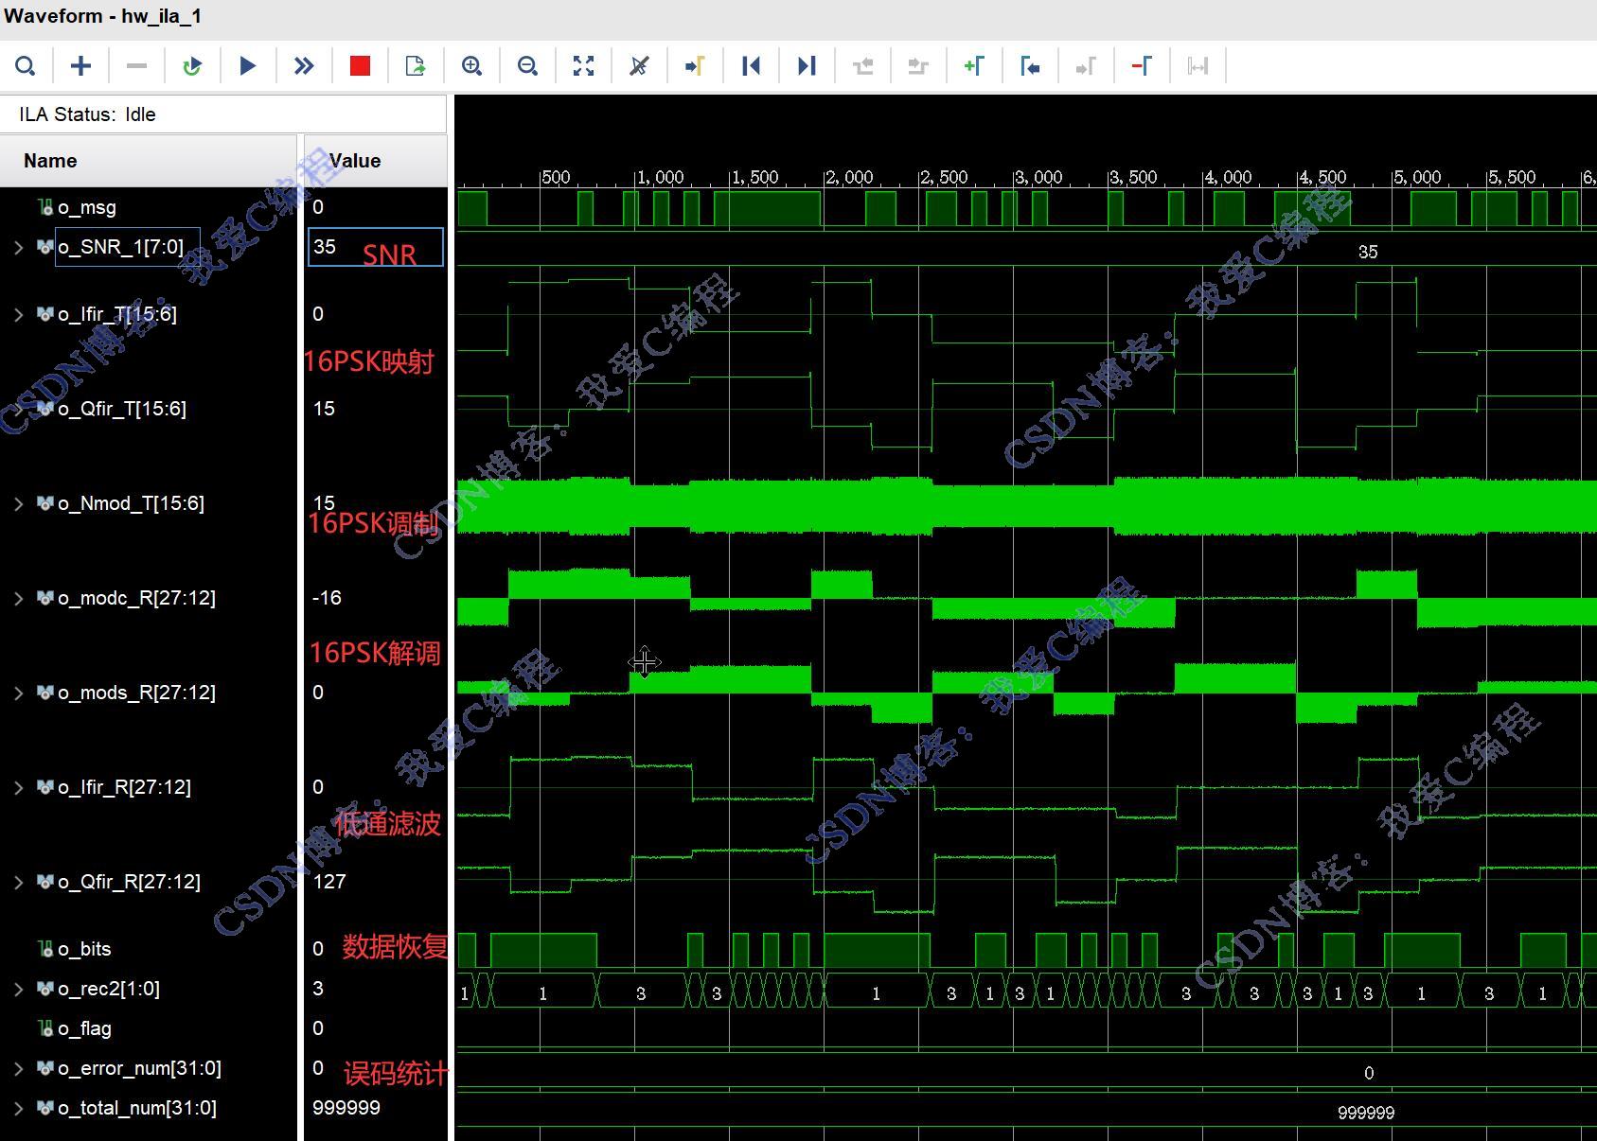Click the o_SNR_1 value field 35

click(x=376, y=247)
